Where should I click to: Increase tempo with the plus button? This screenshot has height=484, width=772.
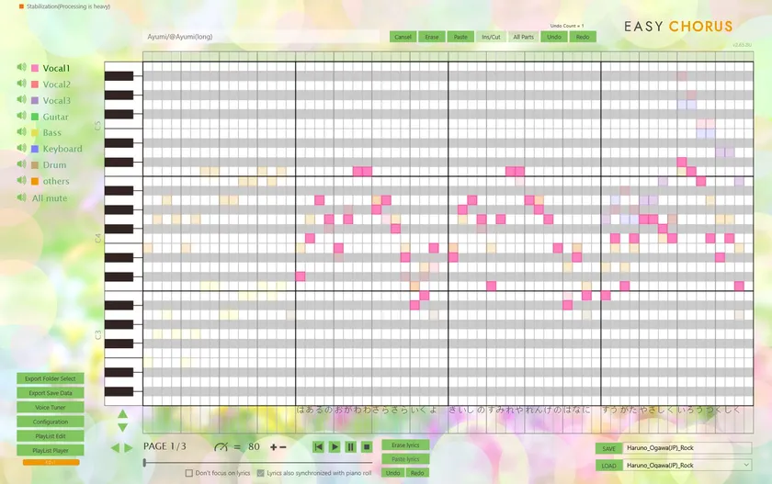pos(273,446)
